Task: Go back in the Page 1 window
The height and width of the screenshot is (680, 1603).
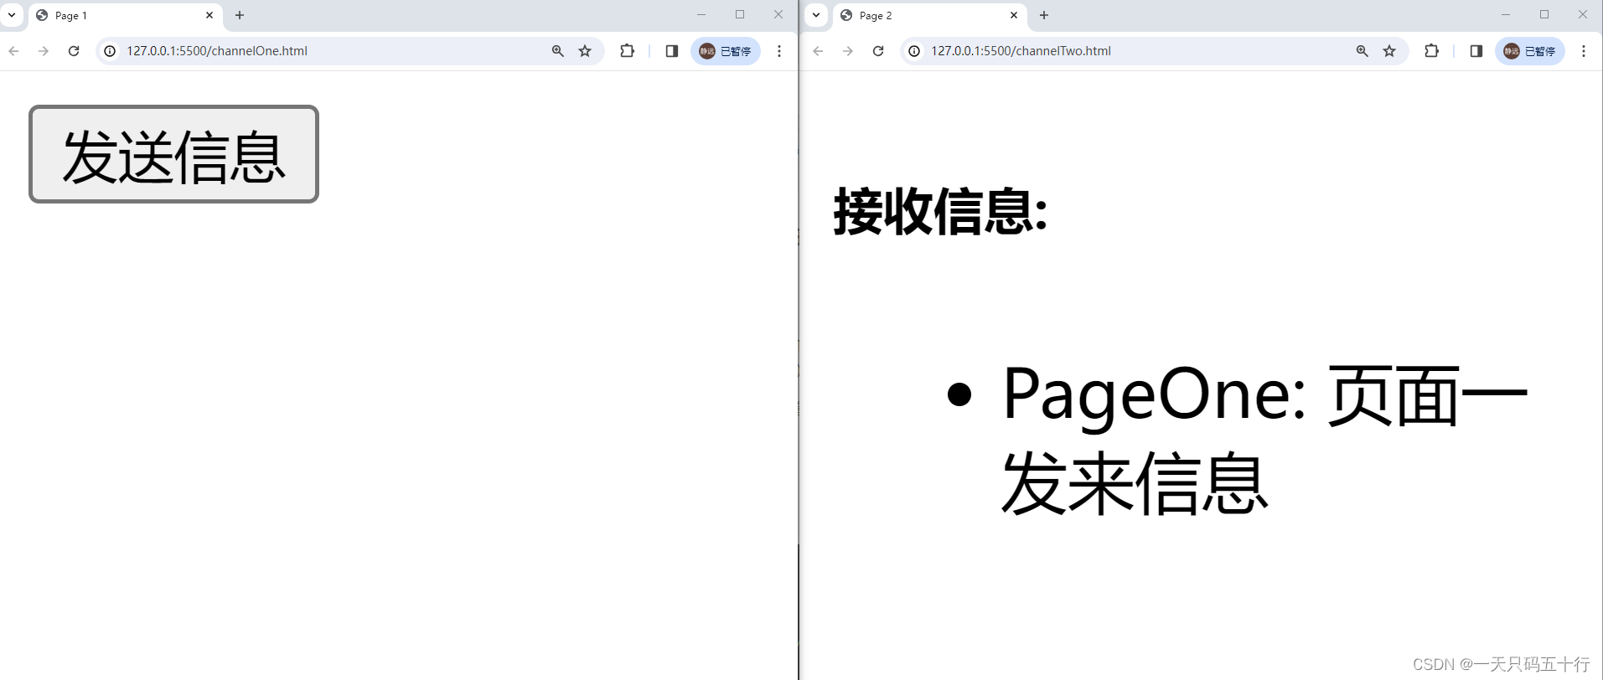Action: click(x=13, y=51)
